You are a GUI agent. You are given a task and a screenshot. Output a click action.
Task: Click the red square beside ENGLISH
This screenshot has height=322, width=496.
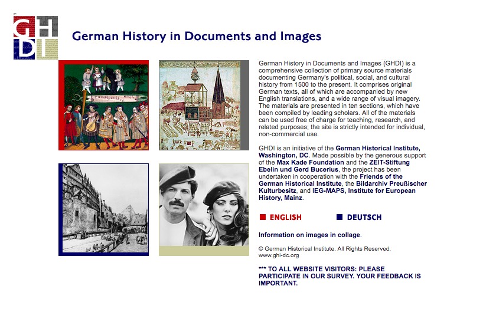click(263, 217)
